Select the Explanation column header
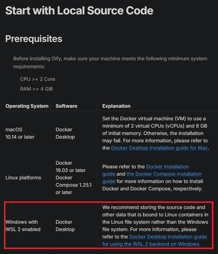Image resolution: width=218 pixels, height=254 pixels. [x=116, y=106]
